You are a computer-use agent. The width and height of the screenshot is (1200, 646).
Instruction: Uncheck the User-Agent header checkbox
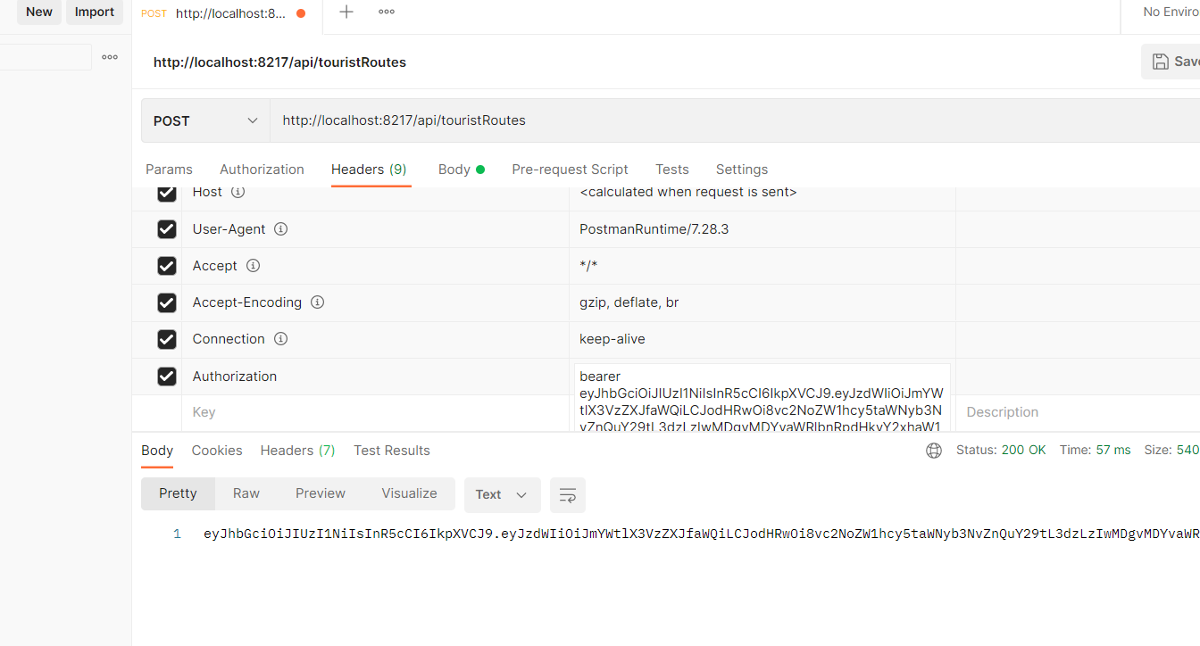tap(167, 229)
